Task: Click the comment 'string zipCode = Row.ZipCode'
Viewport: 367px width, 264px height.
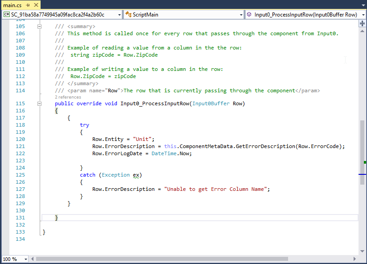Action: coord(114,55)
